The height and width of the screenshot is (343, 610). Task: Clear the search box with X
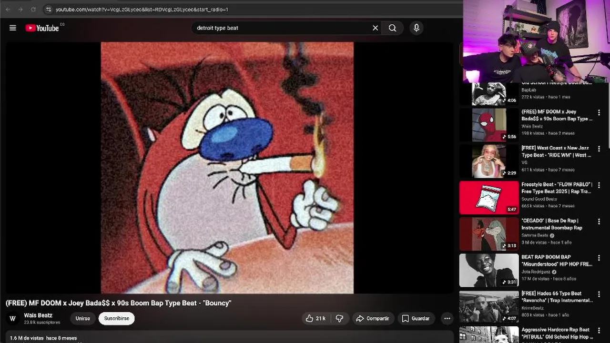[x=375, y=28]
